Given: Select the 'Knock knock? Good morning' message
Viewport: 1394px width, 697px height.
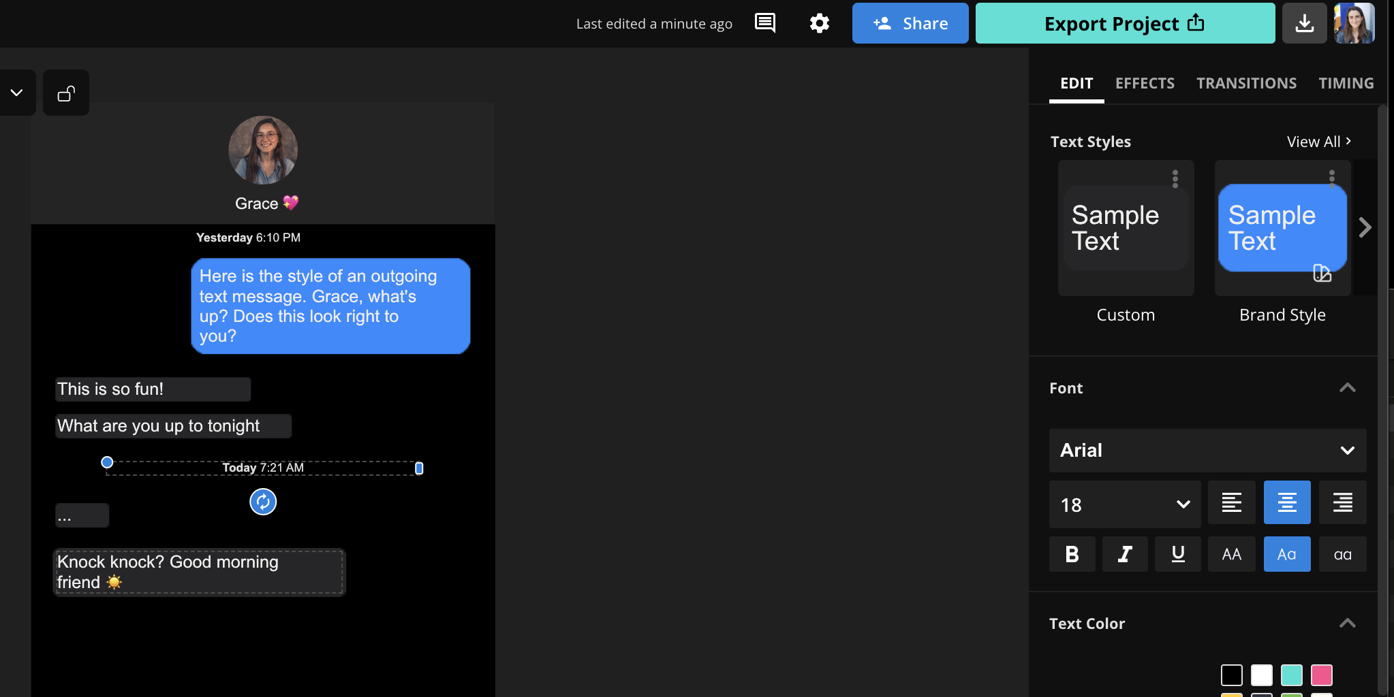Looking at the screenshot, I should pyautogui.click(x=200, y=572).
